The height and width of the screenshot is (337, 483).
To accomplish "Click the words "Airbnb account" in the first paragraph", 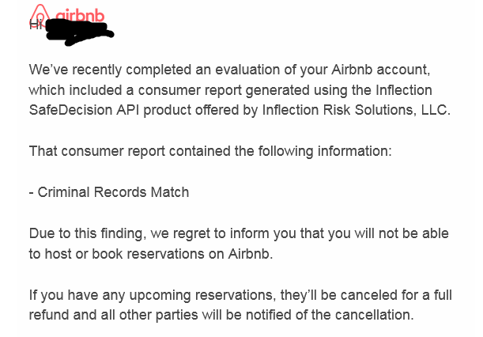I will pyautogui.click(x=379, y=70).
